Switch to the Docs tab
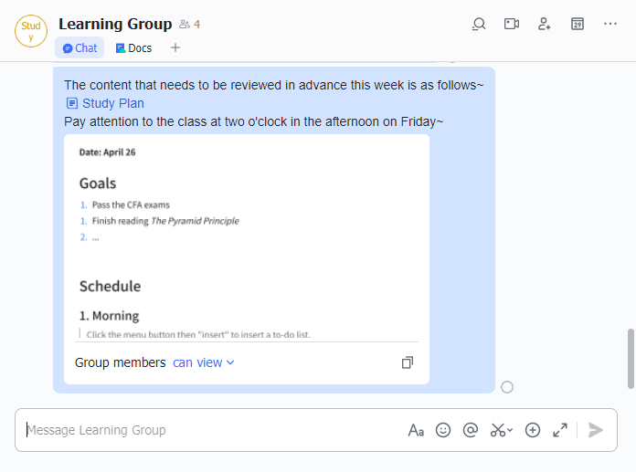The height and width of the screenshot is (472, 636). (x=133, y=47)
